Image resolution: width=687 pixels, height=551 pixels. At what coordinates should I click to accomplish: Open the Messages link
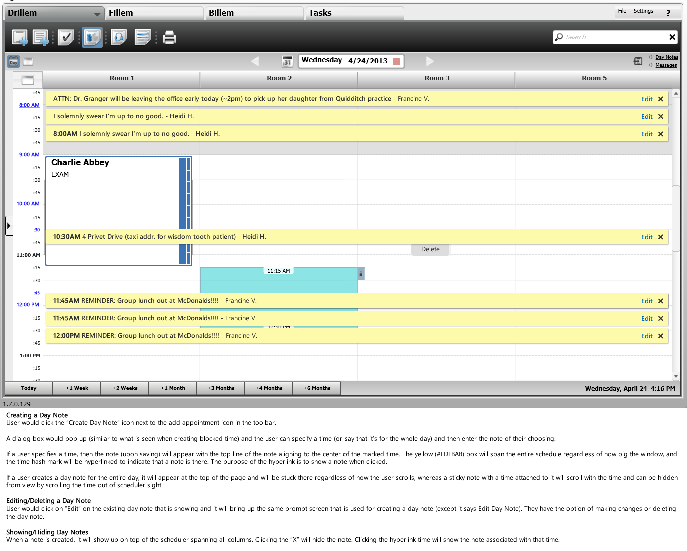coord(666,65)
